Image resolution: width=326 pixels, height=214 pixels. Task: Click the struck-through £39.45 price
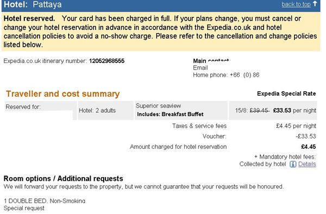click(260, 110)
